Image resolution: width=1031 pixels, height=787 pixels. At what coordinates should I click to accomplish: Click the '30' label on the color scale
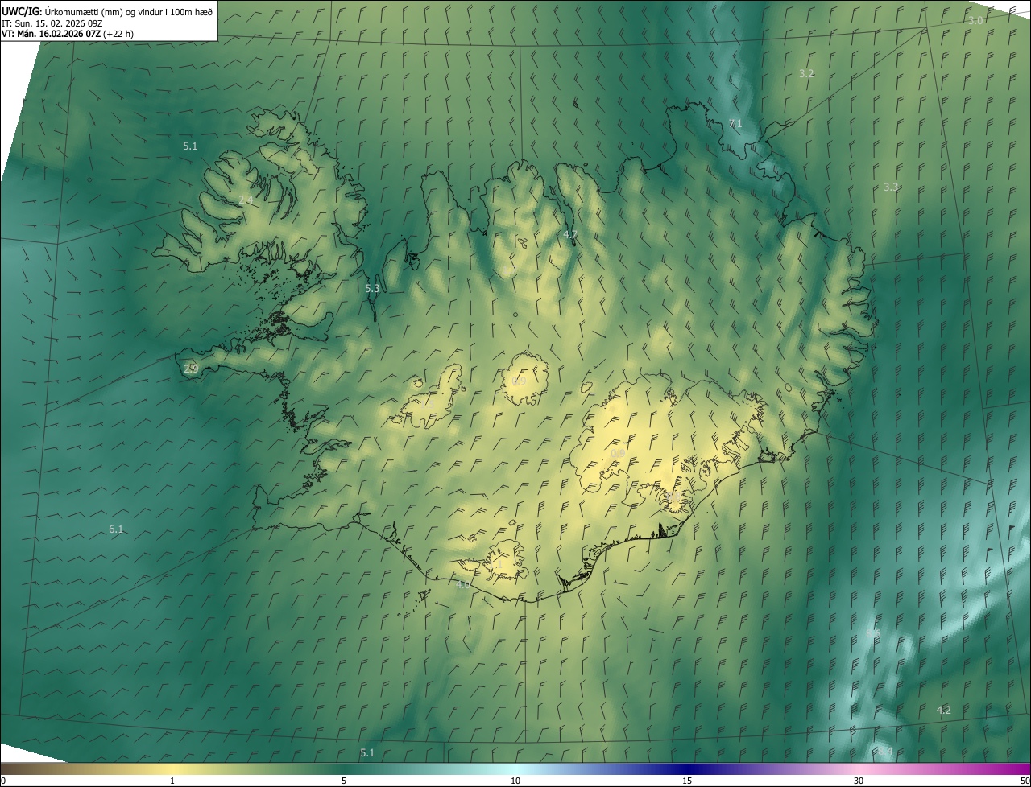pyautogui.click(x=859, y=781)
